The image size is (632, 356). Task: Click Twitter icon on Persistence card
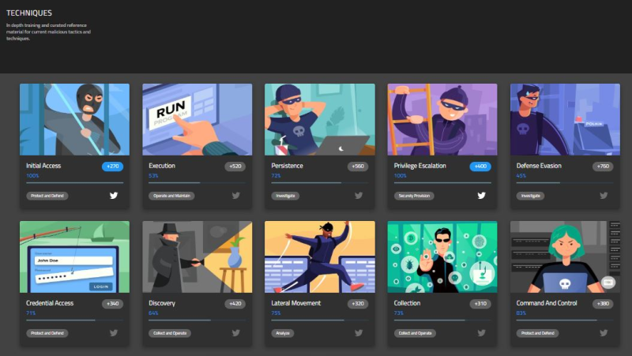[359, 195]
